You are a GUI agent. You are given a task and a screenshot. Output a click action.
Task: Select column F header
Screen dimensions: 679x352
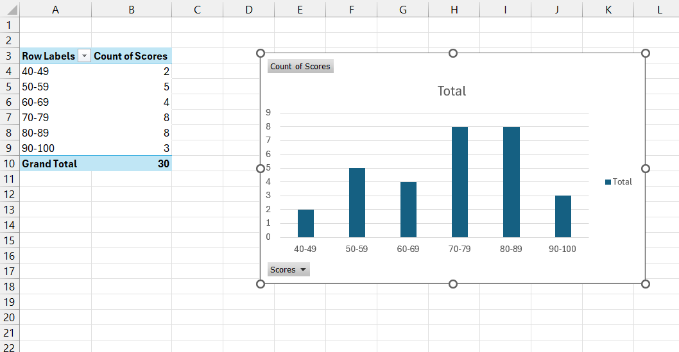352,9
